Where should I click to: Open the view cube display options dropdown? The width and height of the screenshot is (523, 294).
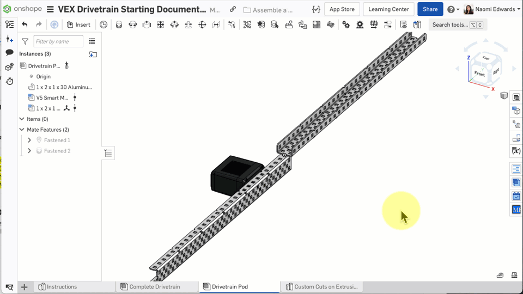pyautogui.click(x=504, y=96)
